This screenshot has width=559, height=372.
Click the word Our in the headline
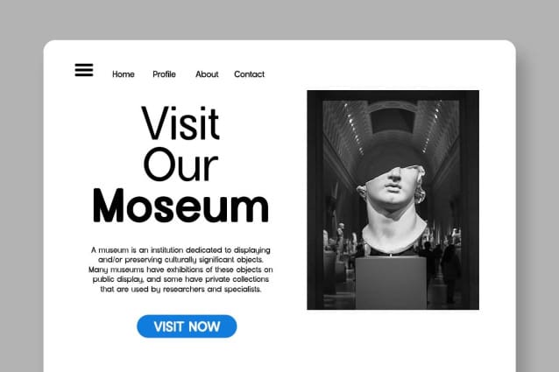tap(180, 165)
